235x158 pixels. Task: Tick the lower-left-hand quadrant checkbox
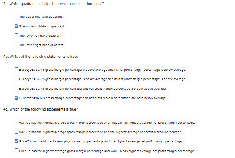[17, 36]
